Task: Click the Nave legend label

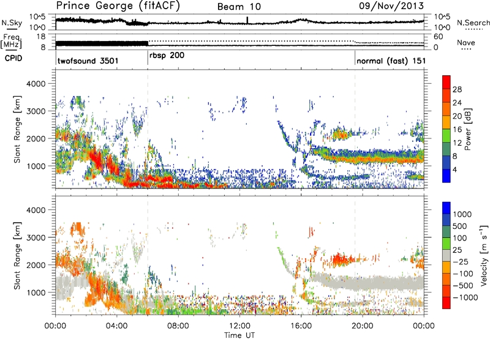Action: pyautogui.click(x=466, y=43)
